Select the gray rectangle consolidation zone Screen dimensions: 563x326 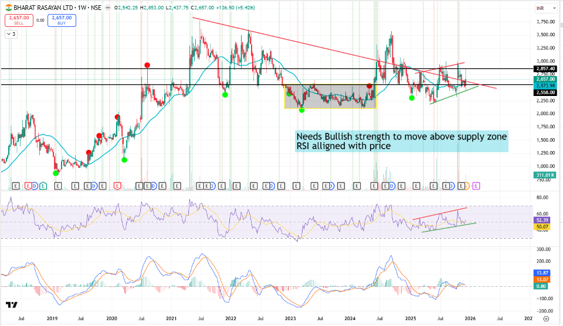coord(330,97)
